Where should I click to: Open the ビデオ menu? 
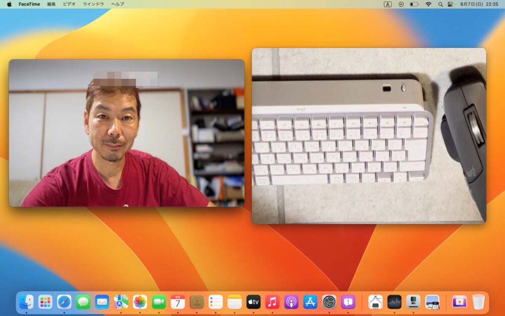point(69,4)
